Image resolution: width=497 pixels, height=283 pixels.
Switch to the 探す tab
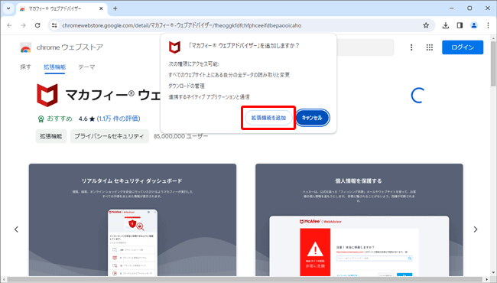pyautogui.click(x=26, y=67)
